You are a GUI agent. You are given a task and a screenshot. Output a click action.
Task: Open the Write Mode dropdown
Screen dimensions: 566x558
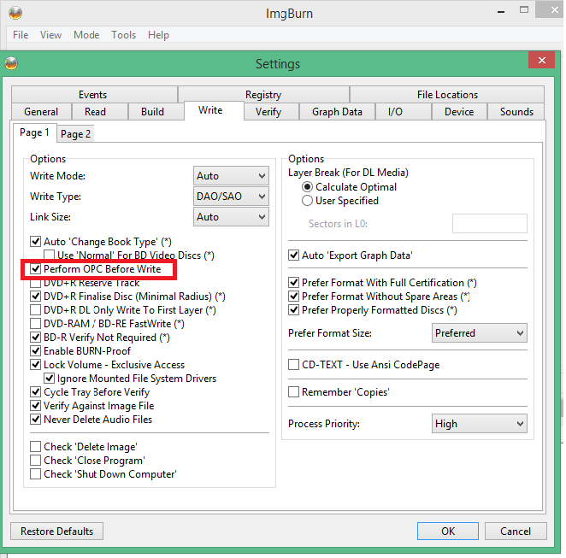coord(231,176)
